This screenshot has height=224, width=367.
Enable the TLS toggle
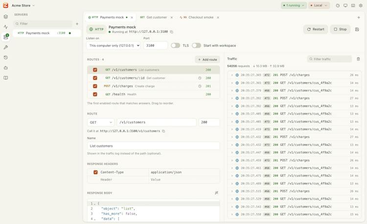pyautogui.click(x=175, y=45)
